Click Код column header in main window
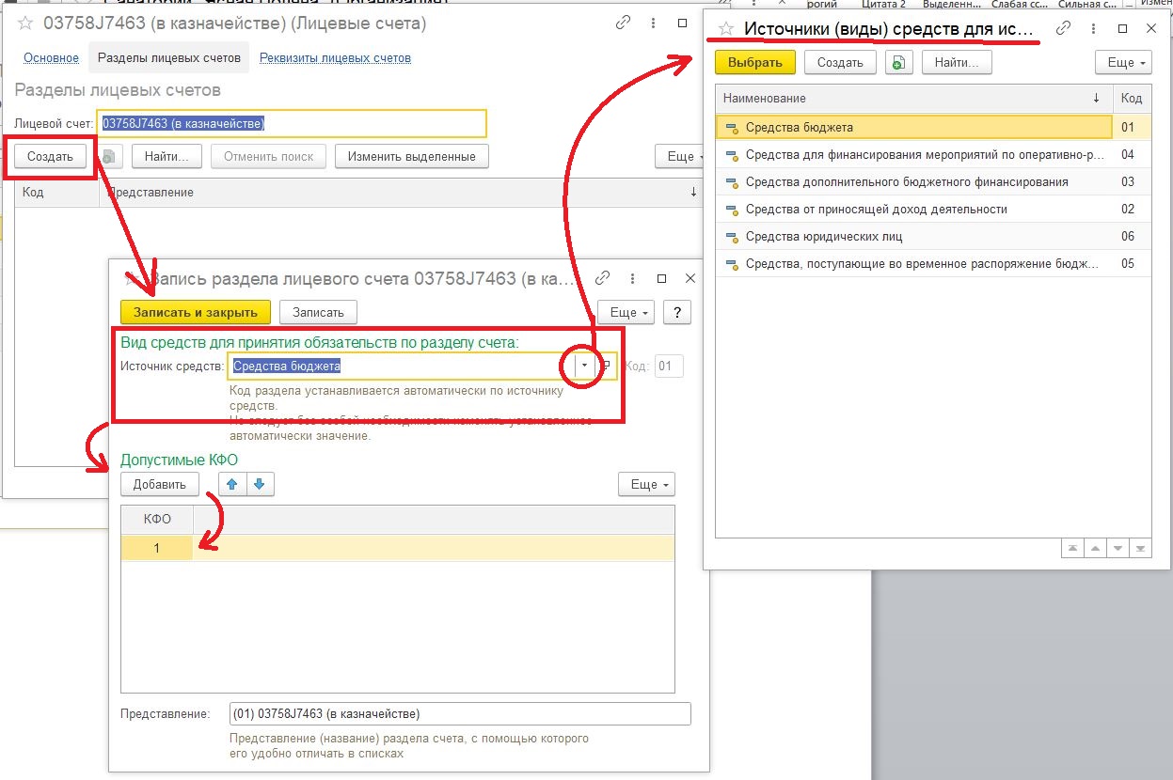 [x=57, y=192]
